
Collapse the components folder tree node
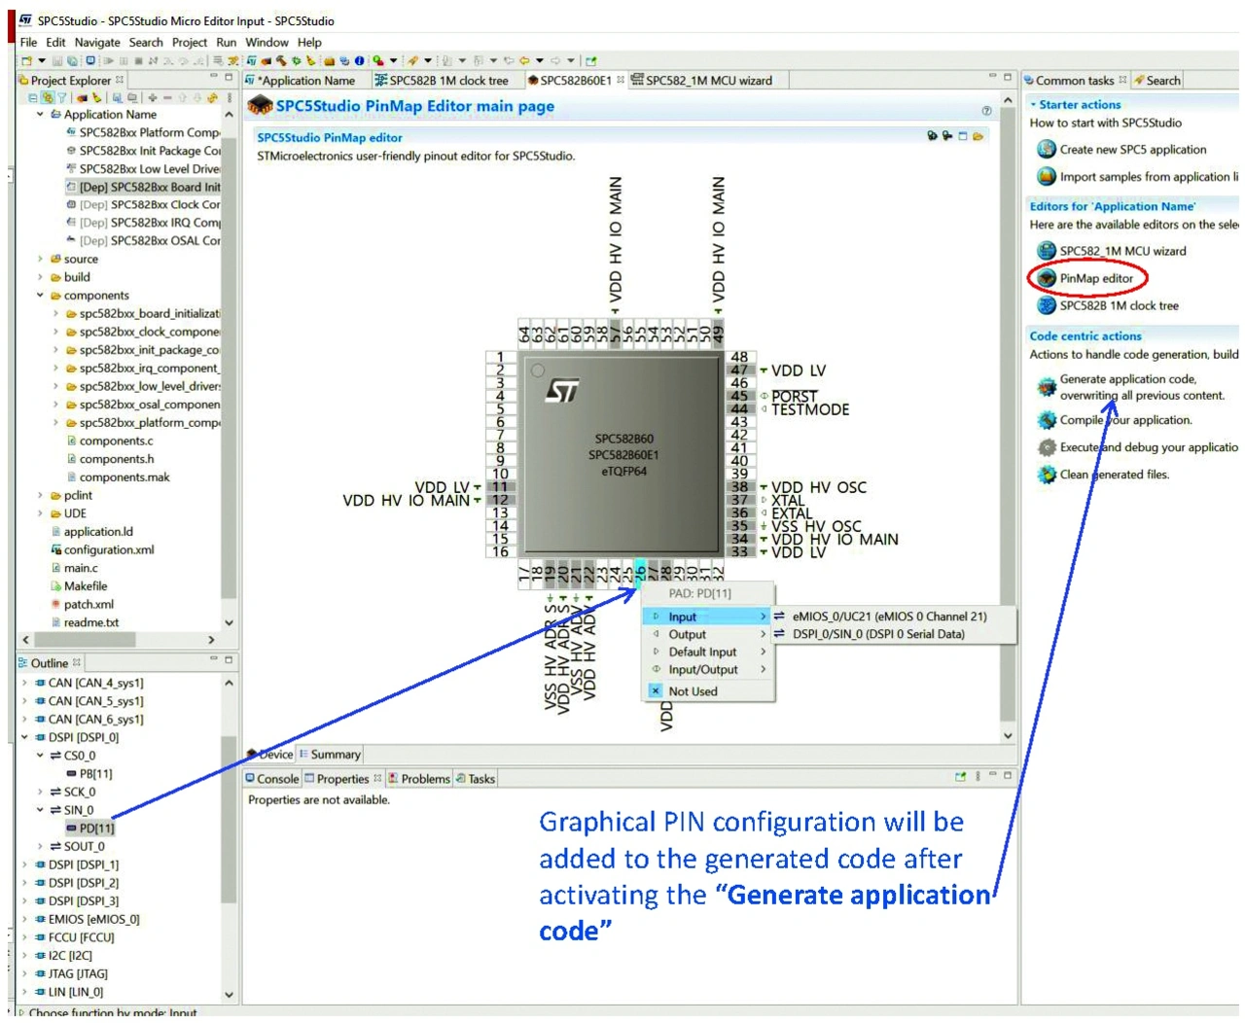coord(40,296)
